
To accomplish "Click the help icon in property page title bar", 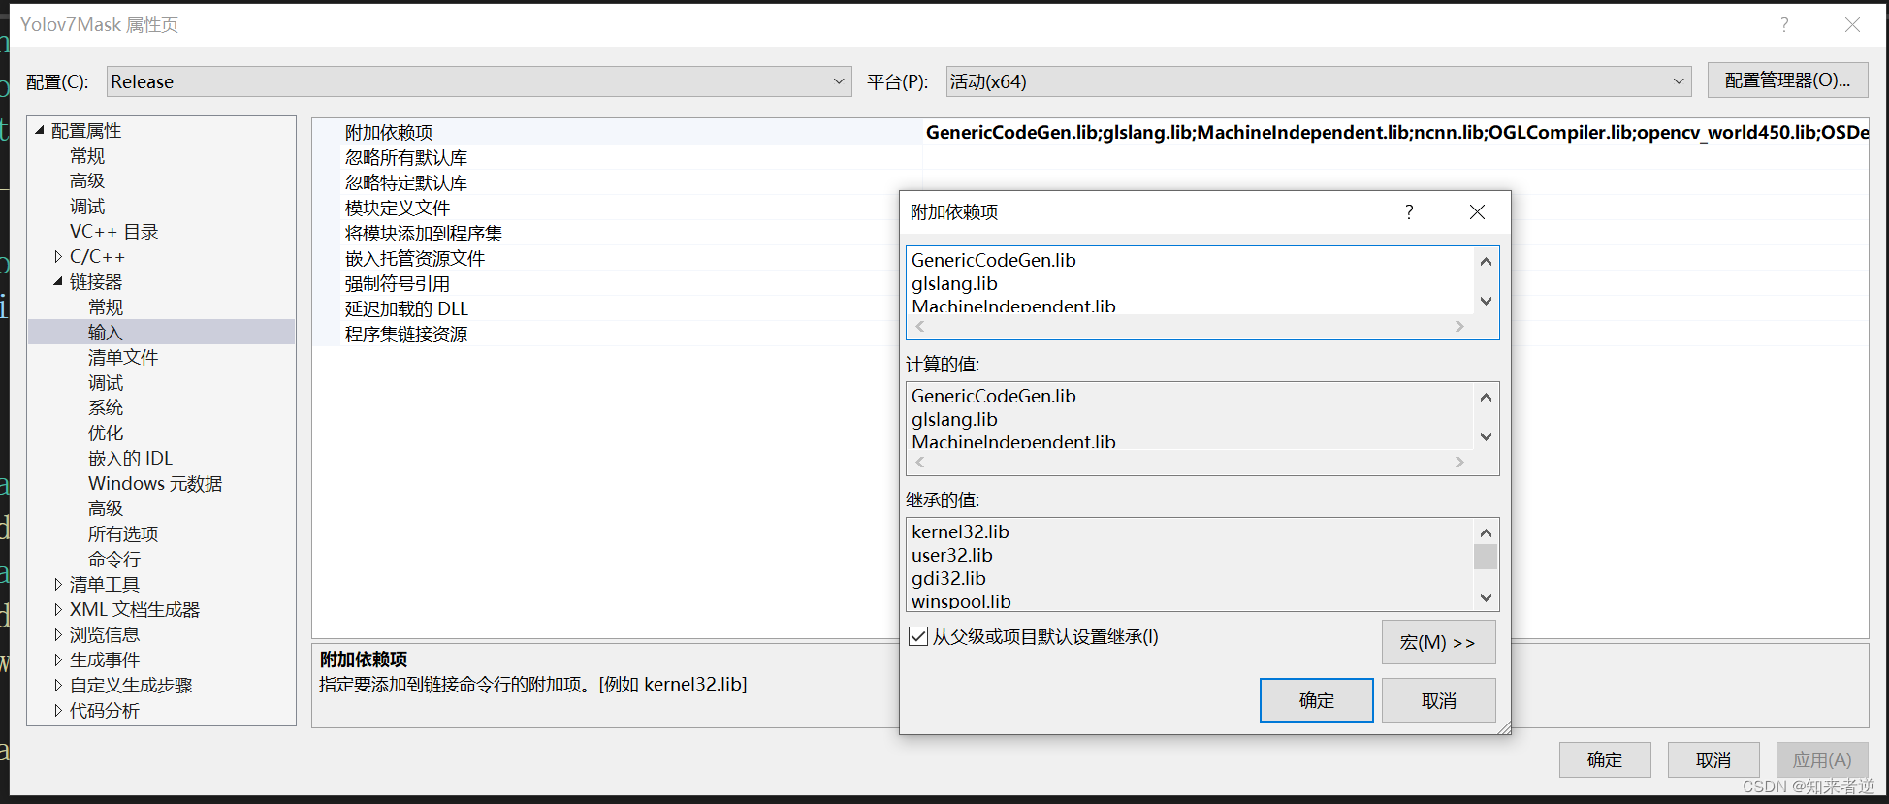I will [1784, 25].
